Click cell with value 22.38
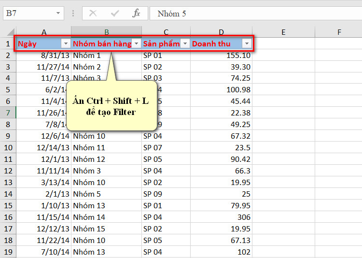 221,113
